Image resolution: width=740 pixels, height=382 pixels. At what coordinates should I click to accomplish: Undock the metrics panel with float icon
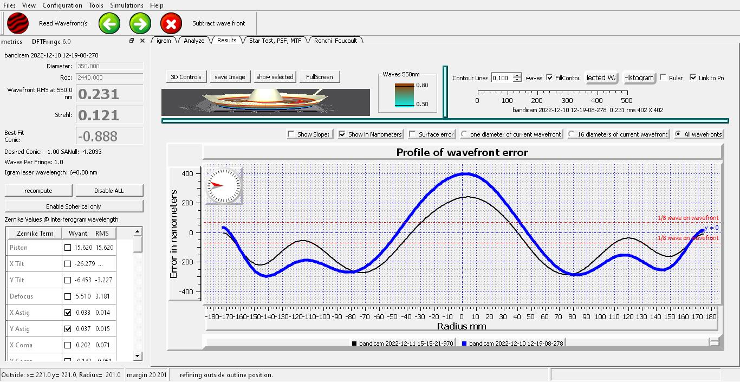coord(131,41)
